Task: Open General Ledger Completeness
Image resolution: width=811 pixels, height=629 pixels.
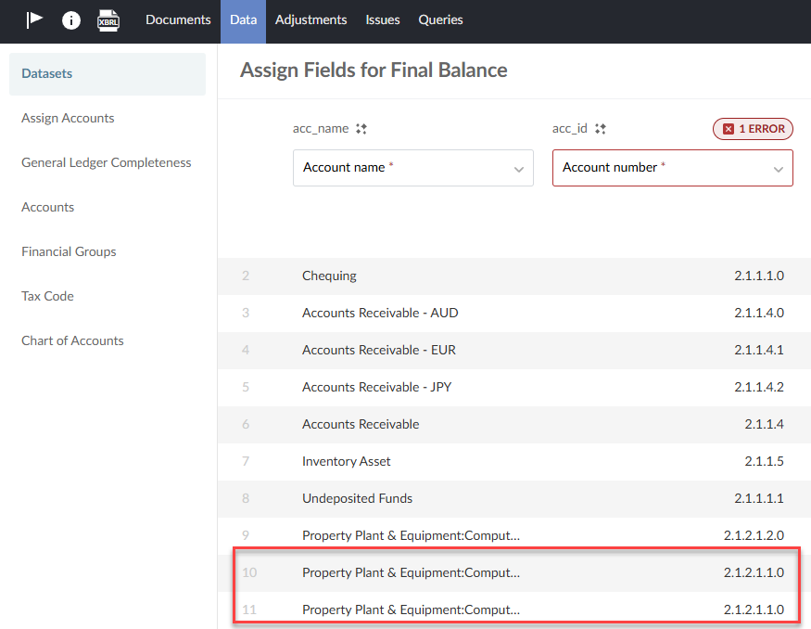Action: [106, 162]
